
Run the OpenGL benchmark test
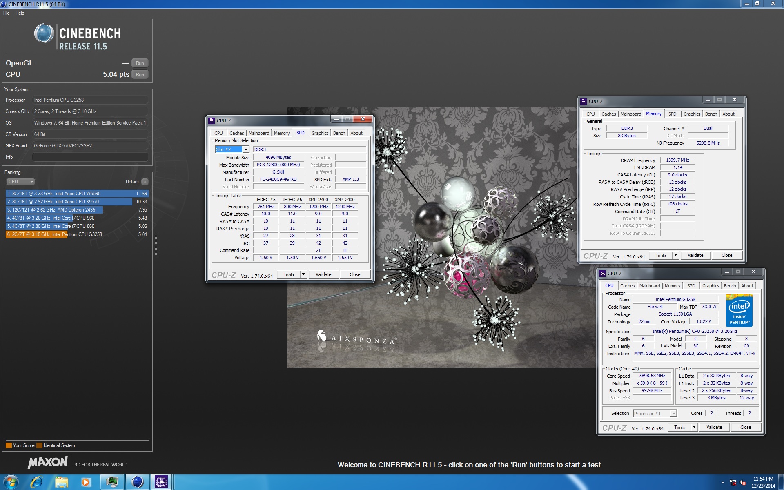tap(140, 63)
